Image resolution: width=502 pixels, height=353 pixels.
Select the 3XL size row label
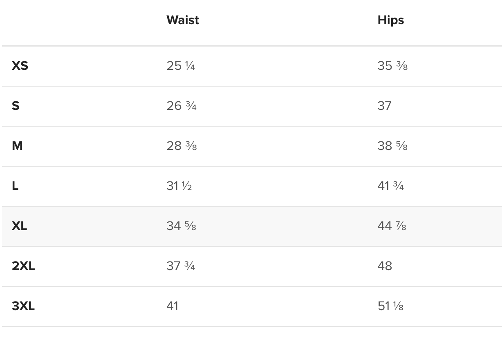(23, 306)
